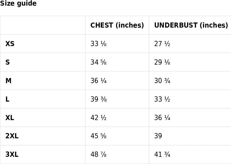This screenshot has height=164, width=231.
Task: Select the 3XL underbust value 41 ¾
Action: [162, 155]
